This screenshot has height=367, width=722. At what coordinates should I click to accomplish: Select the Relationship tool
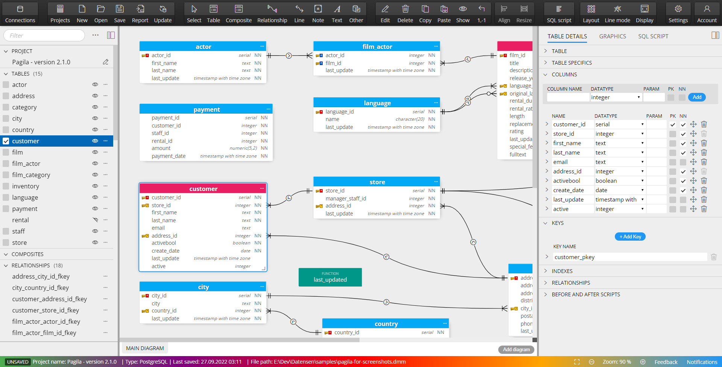point(272,12)
